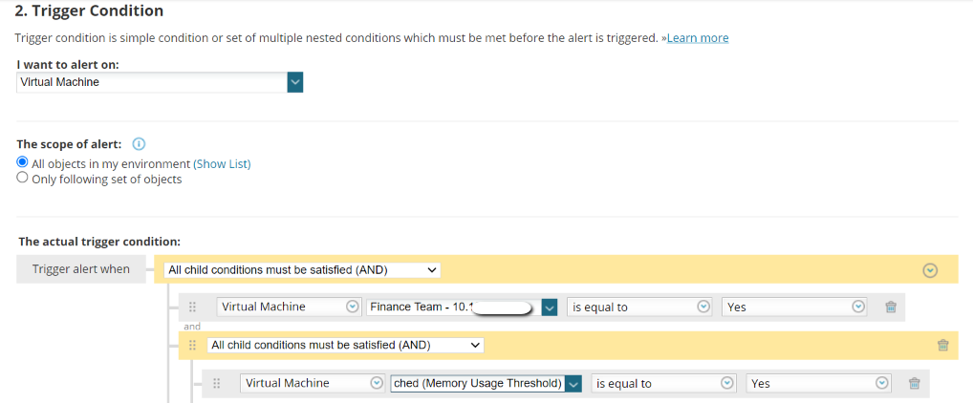The height and width of the screenshot is (403, 973).
Task: Open first row 'is equal to' operator
Action: pyautogui.click(x=638, y=307)
